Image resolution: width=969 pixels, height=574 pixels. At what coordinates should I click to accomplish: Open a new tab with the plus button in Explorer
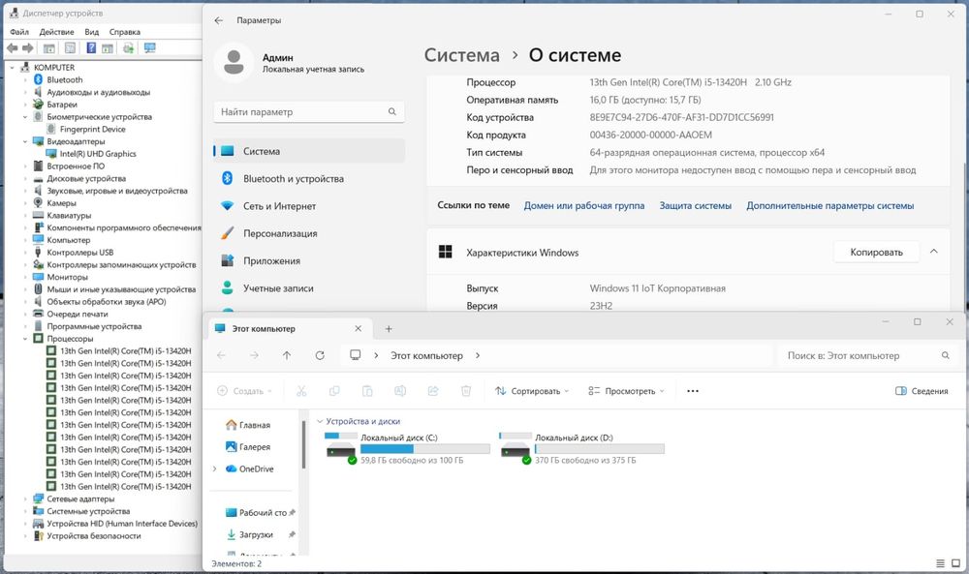coord(389,329)
